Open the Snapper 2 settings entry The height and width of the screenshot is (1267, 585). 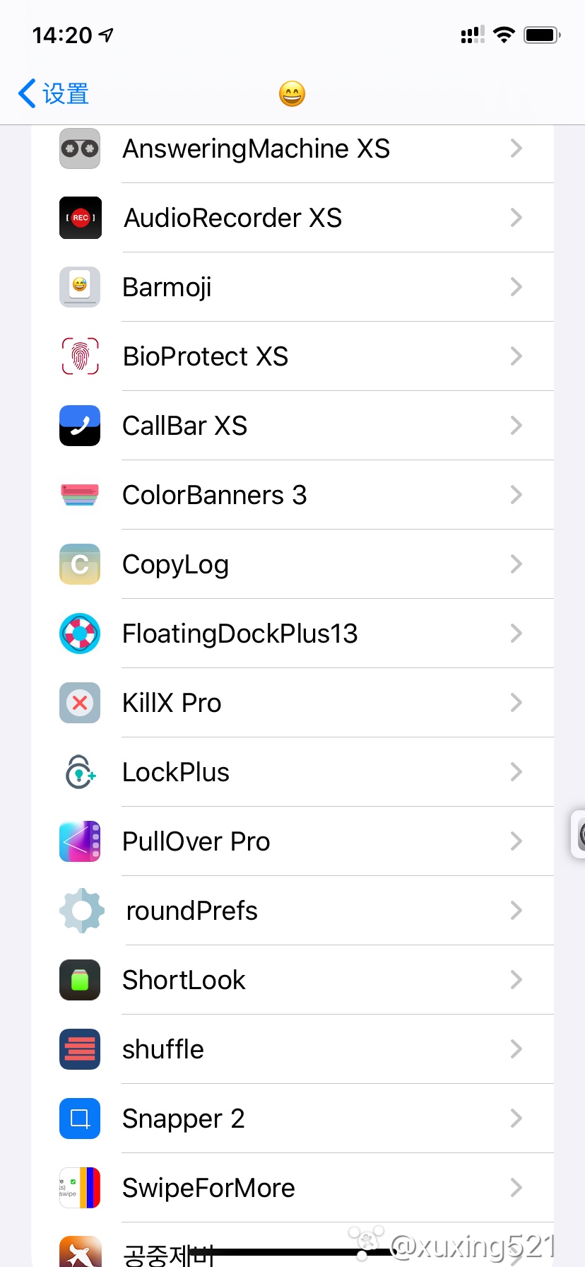coord(292,1119)
